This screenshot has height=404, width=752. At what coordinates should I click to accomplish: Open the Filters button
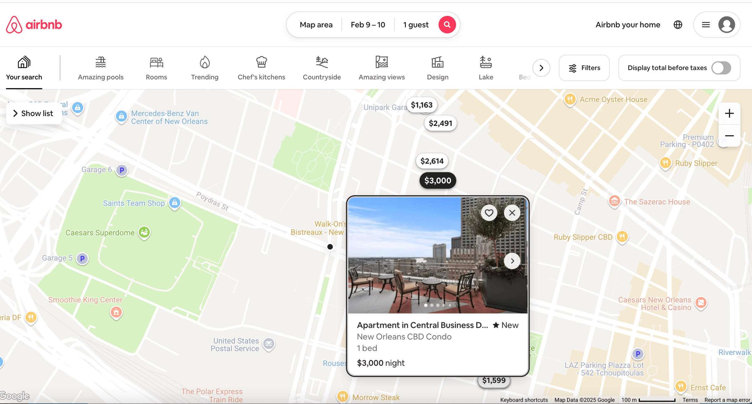pyautogui.click(x=584, y=68)
